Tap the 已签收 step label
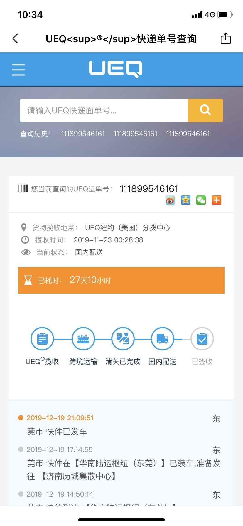243x526 pixels. coord(202,361)
